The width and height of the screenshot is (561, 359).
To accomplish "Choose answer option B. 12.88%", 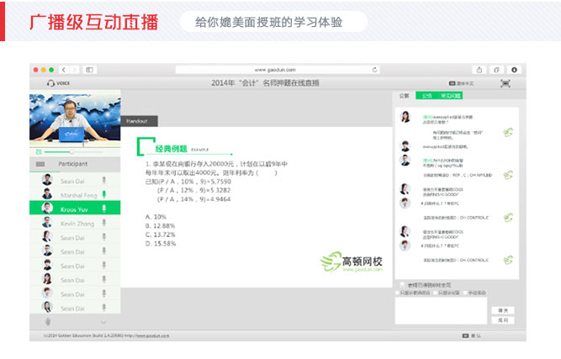I will (x=160, y=225).
